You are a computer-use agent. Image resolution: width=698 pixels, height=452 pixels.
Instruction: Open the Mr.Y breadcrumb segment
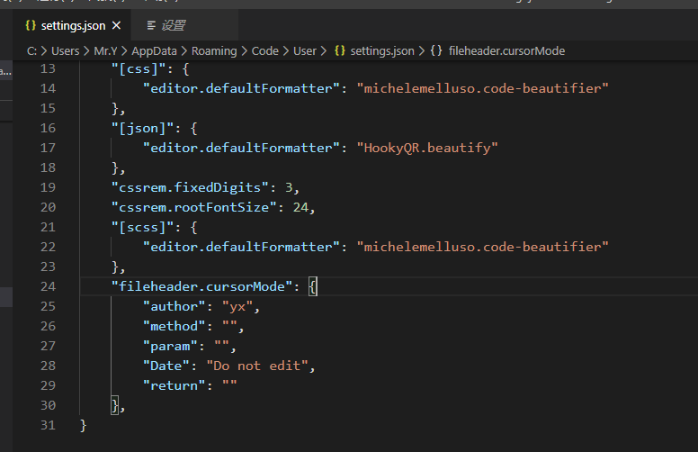tap(105, 50)
